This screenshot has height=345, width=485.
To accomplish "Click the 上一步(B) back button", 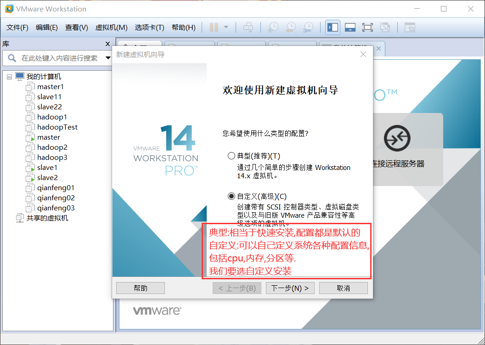I will coord(237,288).
